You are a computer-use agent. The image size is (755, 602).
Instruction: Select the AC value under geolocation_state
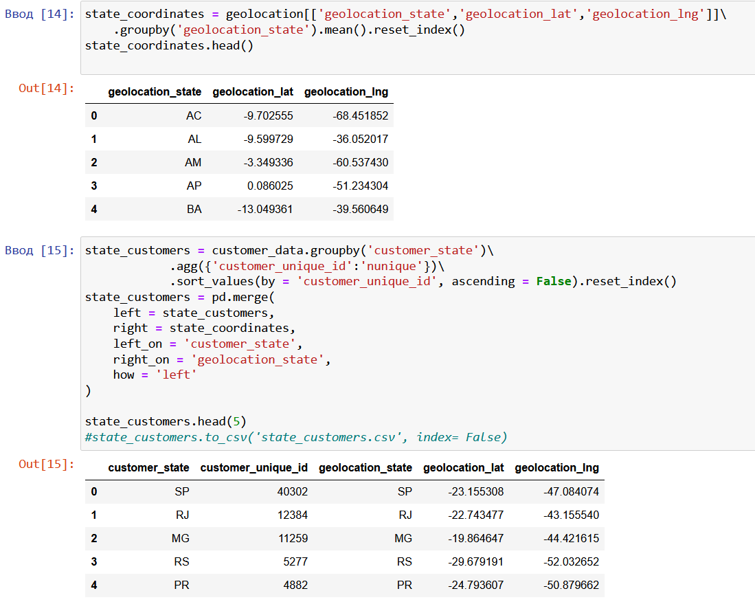pos(192,115)
